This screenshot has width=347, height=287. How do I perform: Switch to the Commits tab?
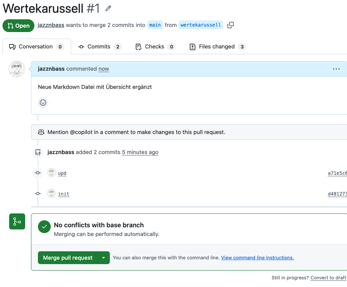coord(99,47)
